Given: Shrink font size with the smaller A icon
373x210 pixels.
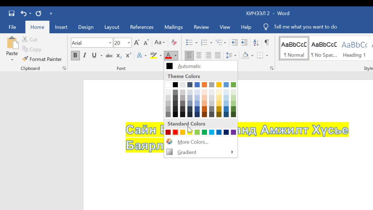Looking at the screenshot, I should click(x=146, y=43).
